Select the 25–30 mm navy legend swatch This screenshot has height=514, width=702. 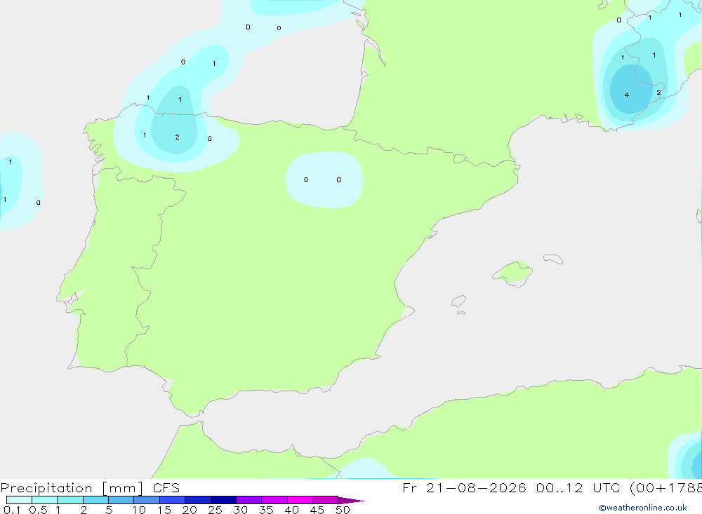coord(223,500)
